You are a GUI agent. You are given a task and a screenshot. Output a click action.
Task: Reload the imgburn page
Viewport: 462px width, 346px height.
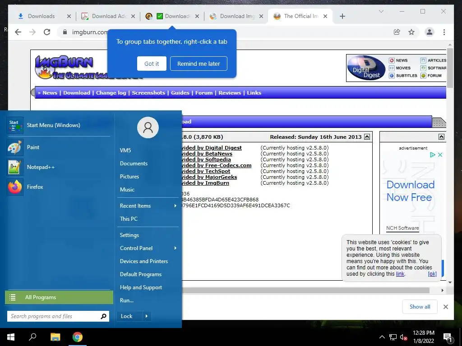[x=47, y=32]
